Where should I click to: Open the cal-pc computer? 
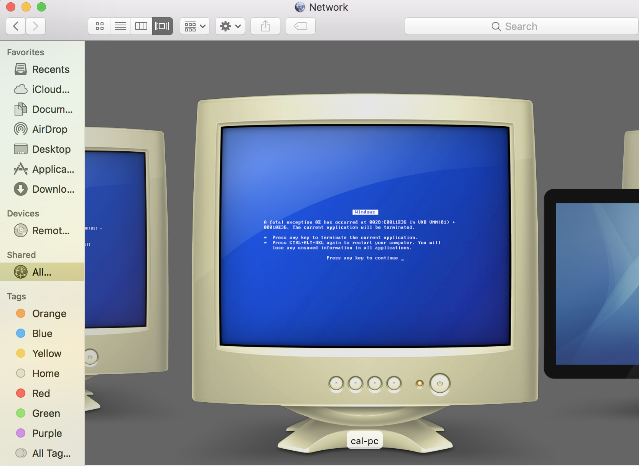click(x=364, y=440)
